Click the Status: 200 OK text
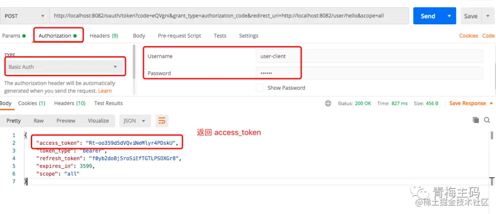This screenshot has width=496, height=214. point(354,103)
